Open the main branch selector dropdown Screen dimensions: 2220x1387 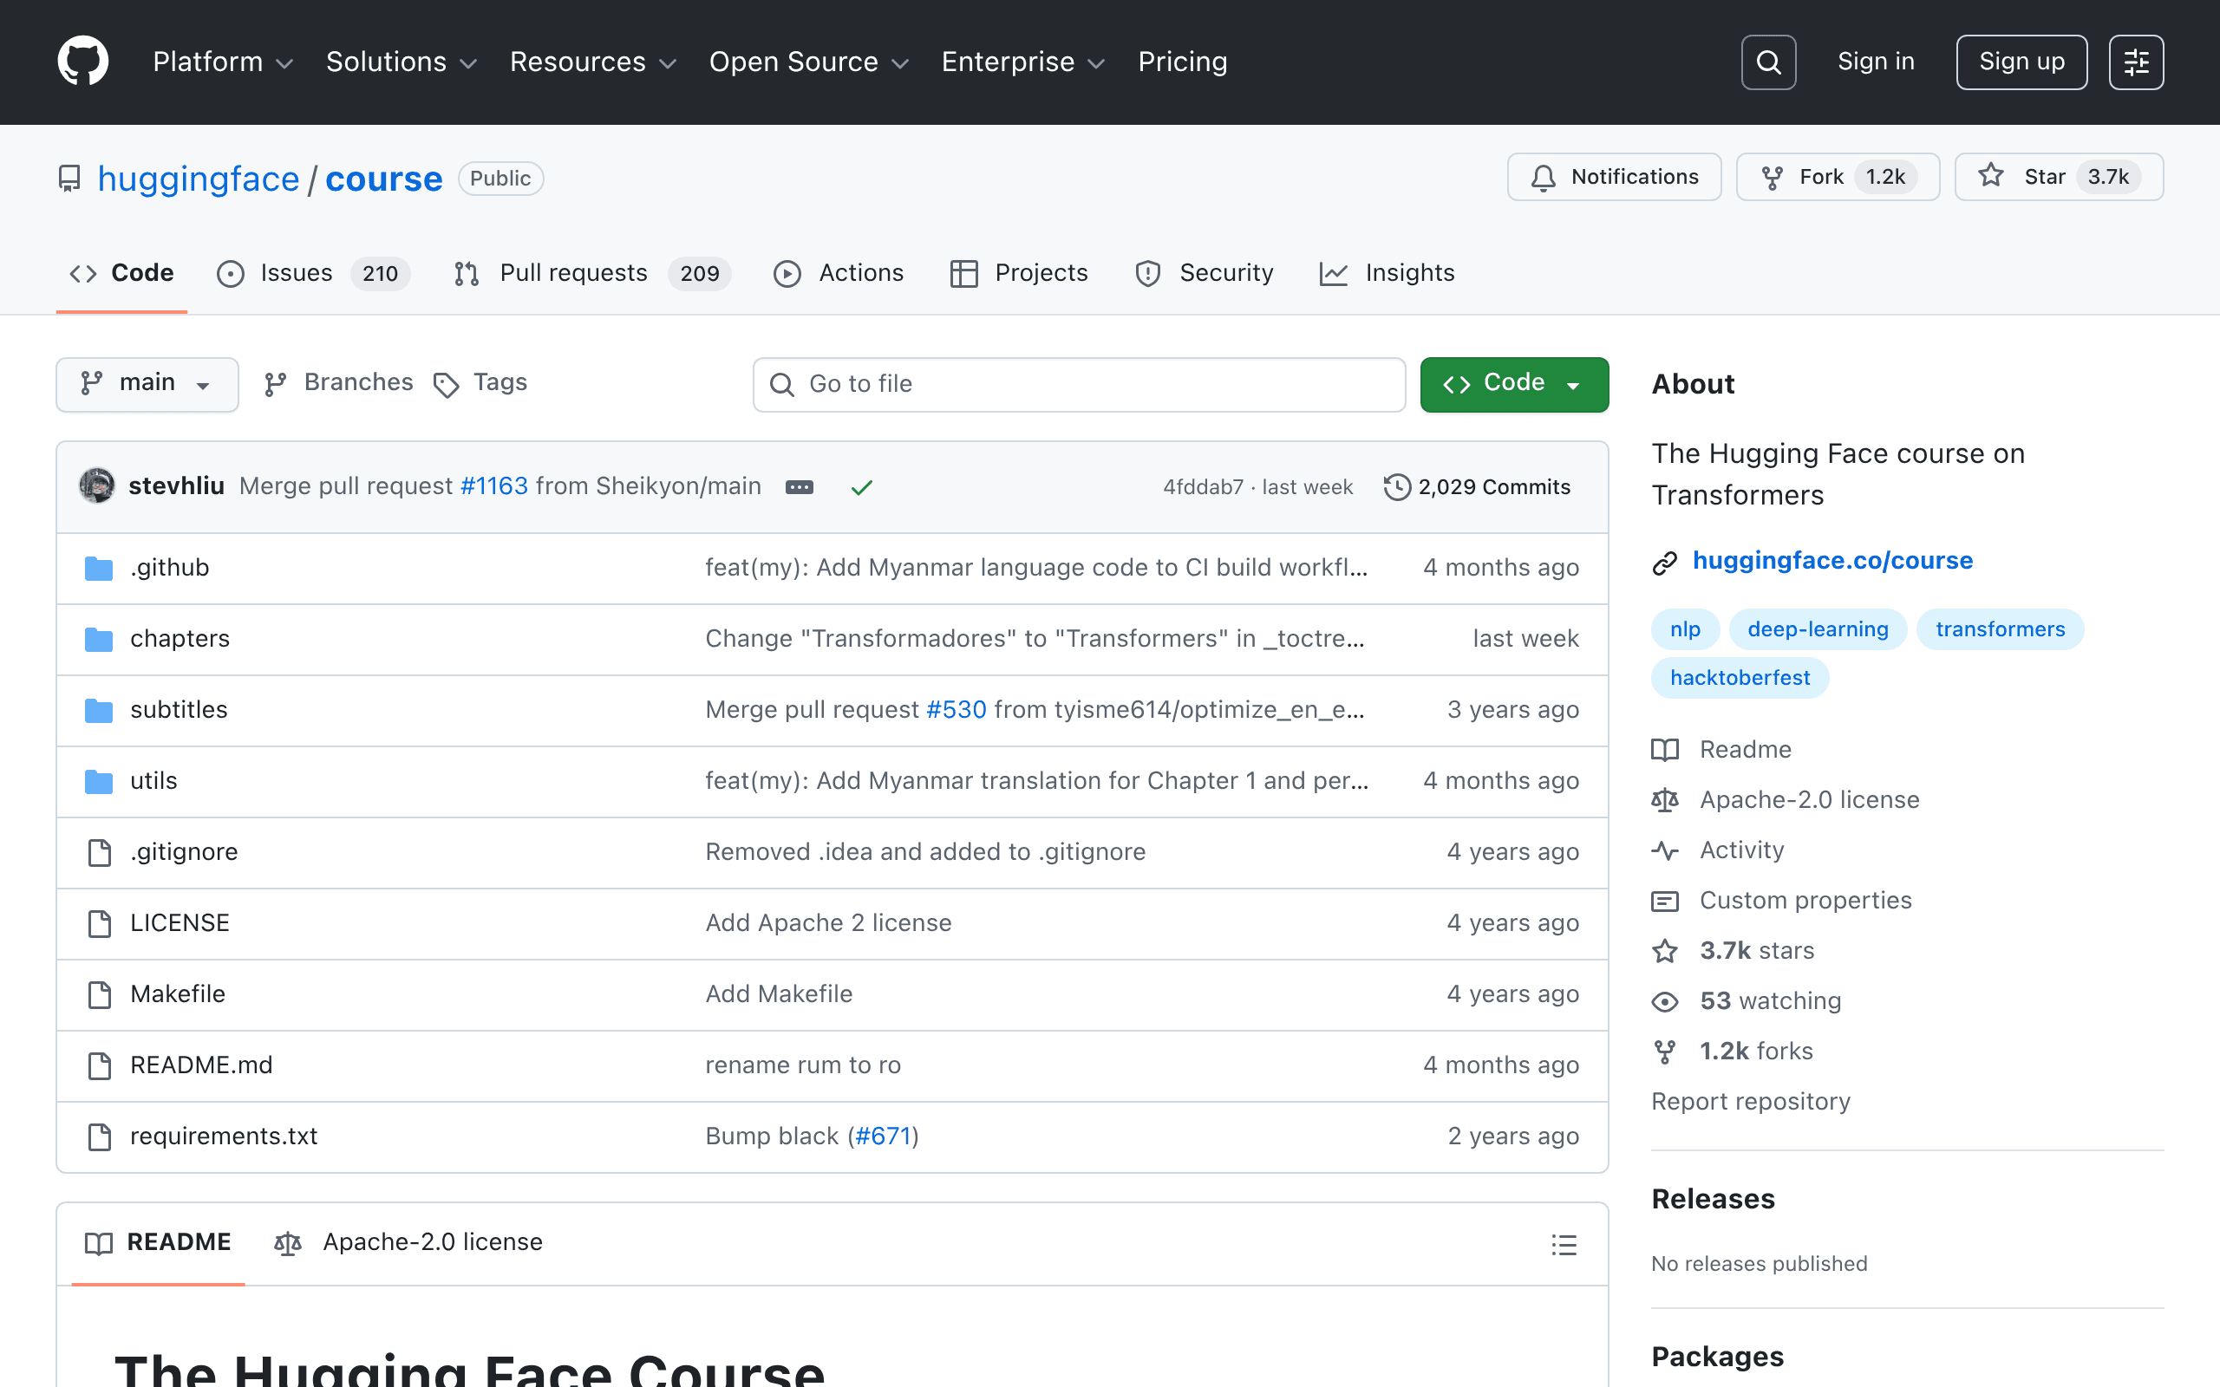147,383
